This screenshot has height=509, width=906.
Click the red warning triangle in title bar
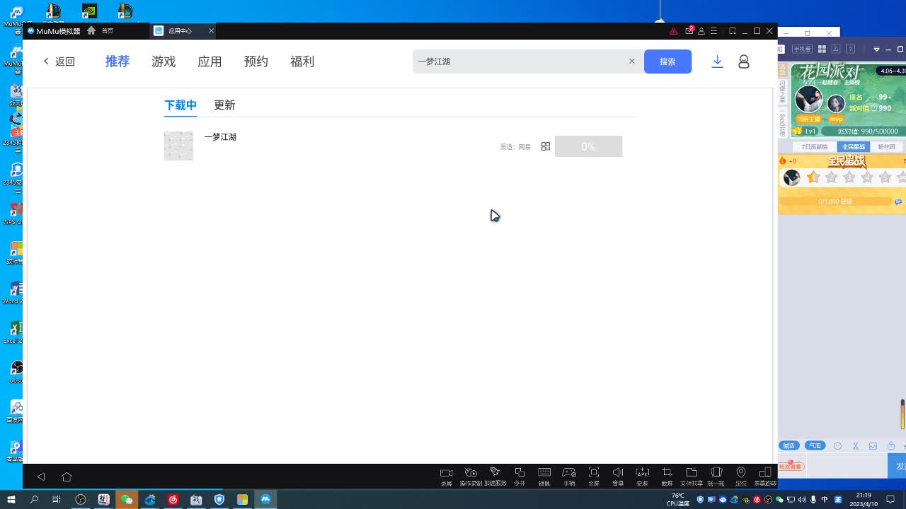[673, 31]
